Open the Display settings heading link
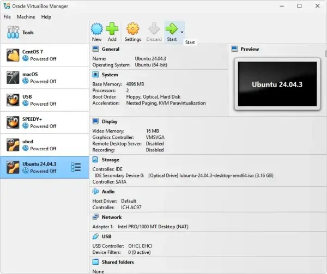This screenshot has width=327, height=274. 110,121
